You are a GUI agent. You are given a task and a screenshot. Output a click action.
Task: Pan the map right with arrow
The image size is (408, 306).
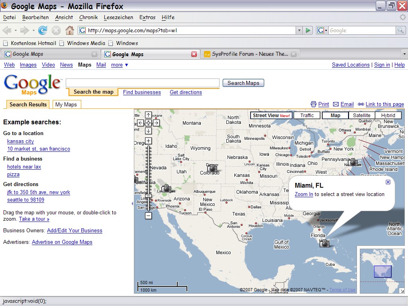[156, 123]
